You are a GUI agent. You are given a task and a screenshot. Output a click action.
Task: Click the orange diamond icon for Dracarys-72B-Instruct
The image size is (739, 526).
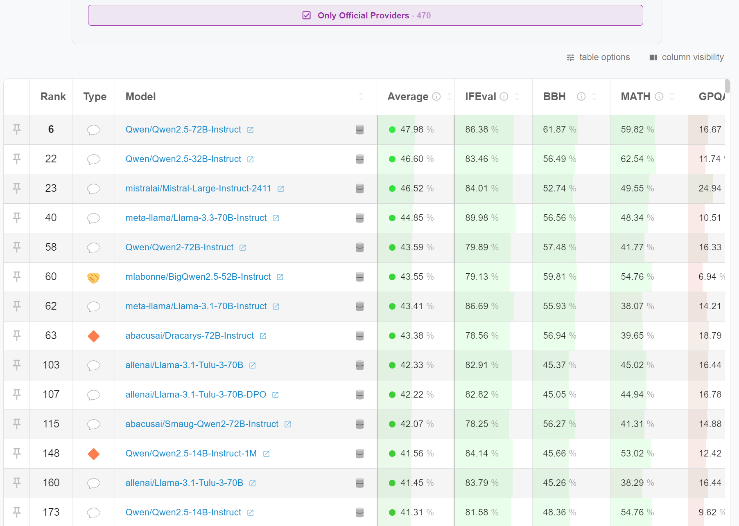point(93,336)
